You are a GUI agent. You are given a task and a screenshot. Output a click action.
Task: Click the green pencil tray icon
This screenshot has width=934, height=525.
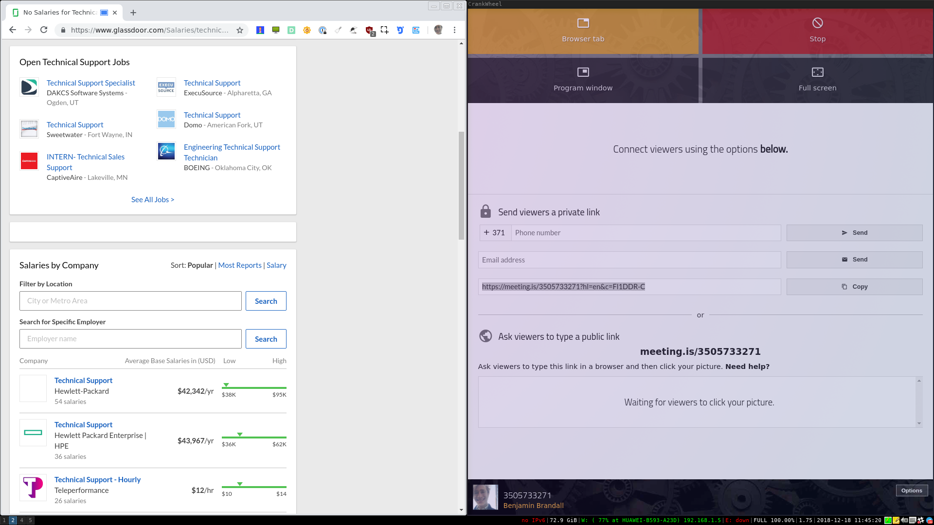pos(888,520)
